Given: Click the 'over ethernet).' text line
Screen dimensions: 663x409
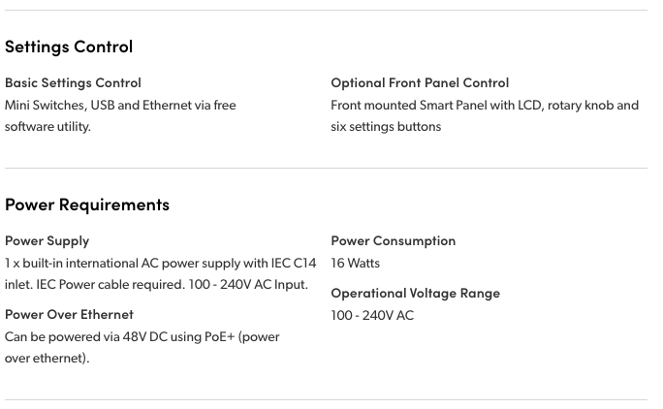Looking at the screenshot, I should (x=47, y=358).
